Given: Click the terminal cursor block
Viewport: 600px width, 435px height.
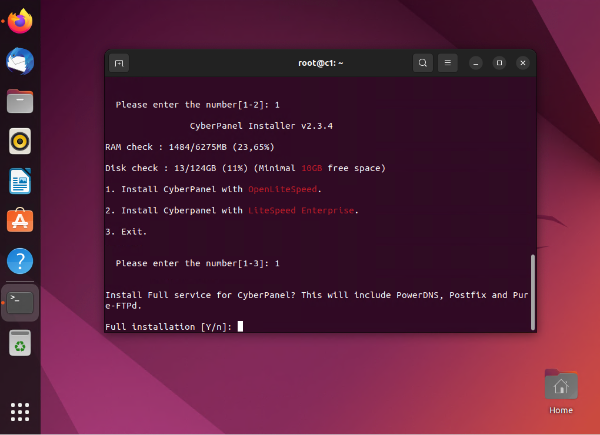Looking at the screenshot, I should tap(240, 326).
